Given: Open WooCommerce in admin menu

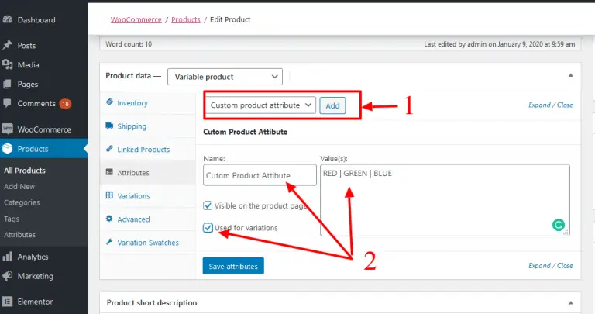Looking at the screenshot, I should pyautogui.click(x=43, y=129).
